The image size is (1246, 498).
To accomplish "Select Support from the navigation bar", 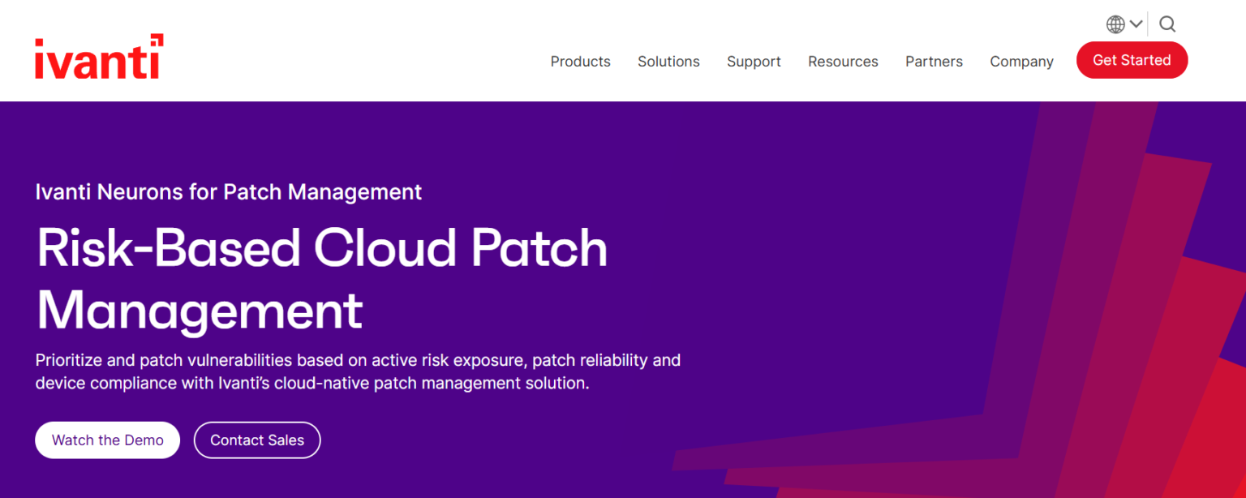I will 754,61.
